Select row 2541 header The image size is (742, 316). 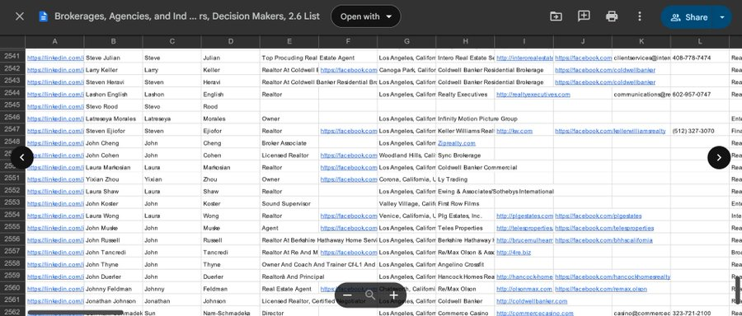click(x=12, y=57)
